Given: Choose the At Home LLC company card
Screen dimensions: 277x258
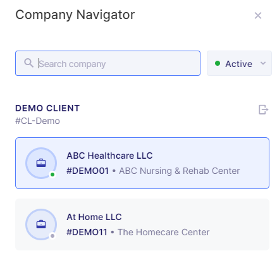Looking at the screenshot, I should pos(142,224).
